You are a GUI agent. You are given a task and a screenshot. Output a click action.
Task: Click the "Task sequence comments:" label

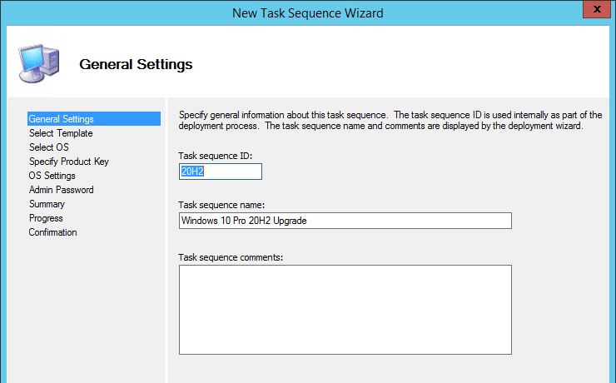pyautogui.click(x=231, y=256)
